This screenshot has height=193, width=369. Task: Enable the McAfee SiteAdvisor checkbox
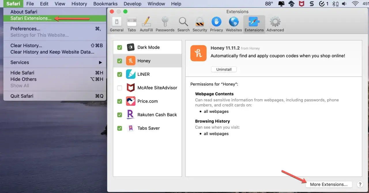click(120, 88)
